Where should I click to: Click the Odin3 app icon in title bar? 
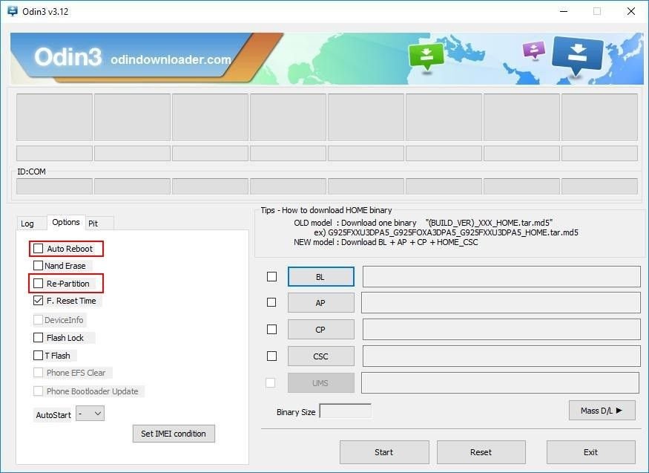pos(13,11)
